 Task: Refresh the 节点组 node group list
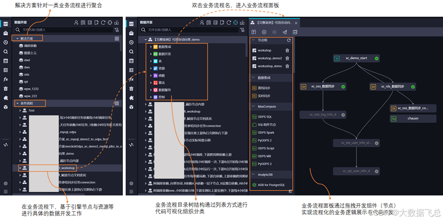click(x=289, y=40)
